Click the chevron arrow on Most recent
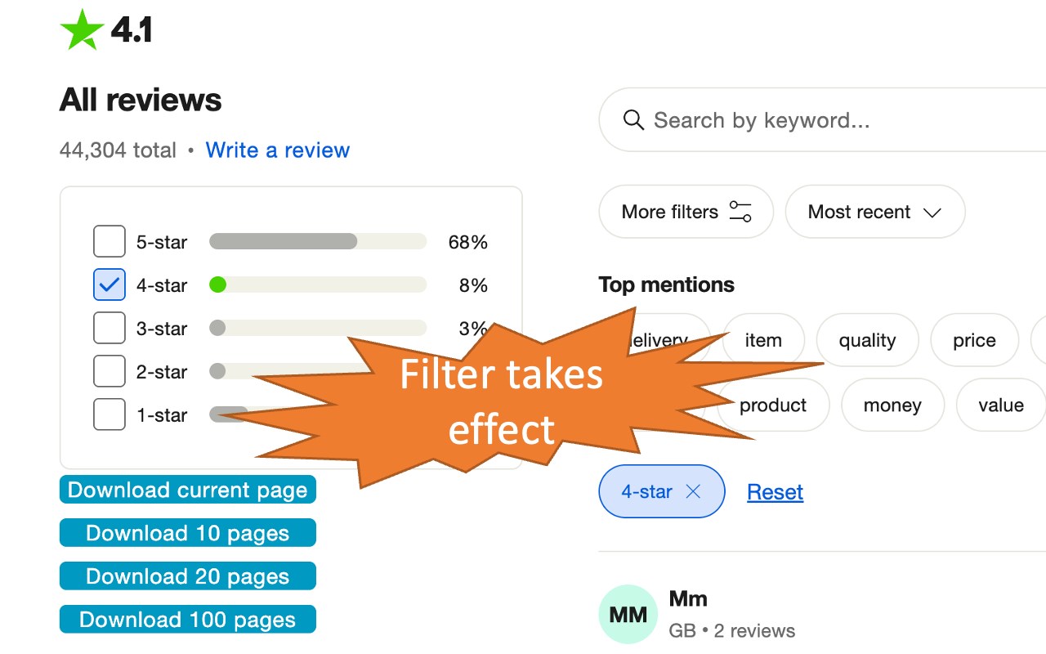This screenshot has width=1046, height=654. 932,212
